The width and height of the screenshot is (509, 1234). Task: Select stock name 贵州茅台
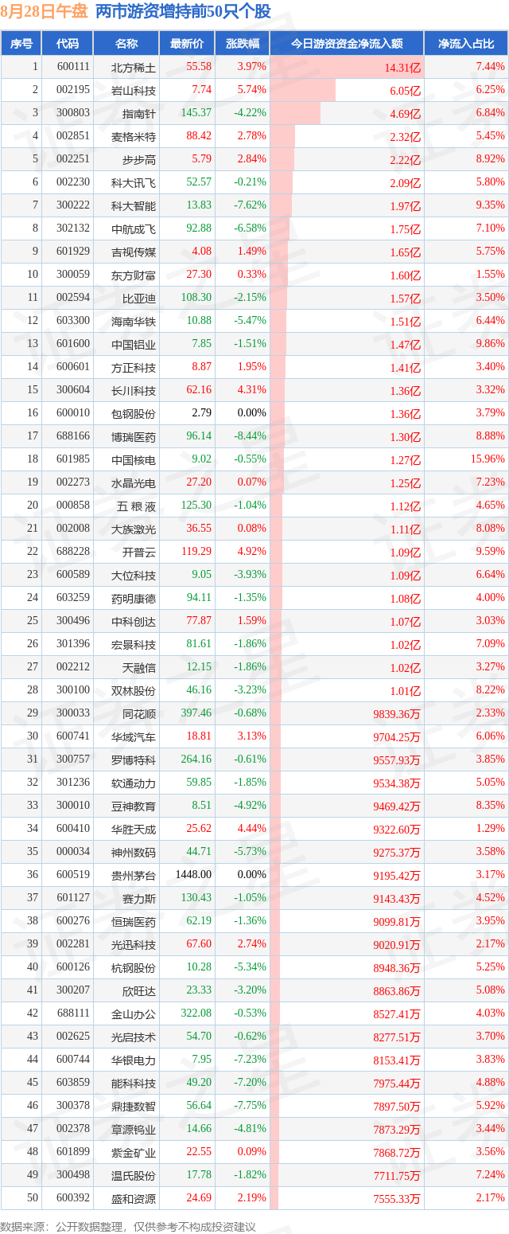click(134, 875)
